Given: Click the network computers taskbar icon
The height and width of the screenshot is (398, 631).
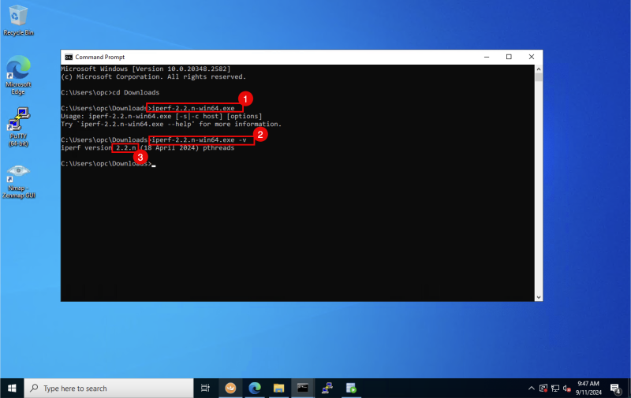Looking at the screenshot, I should (x=327, y=388).
